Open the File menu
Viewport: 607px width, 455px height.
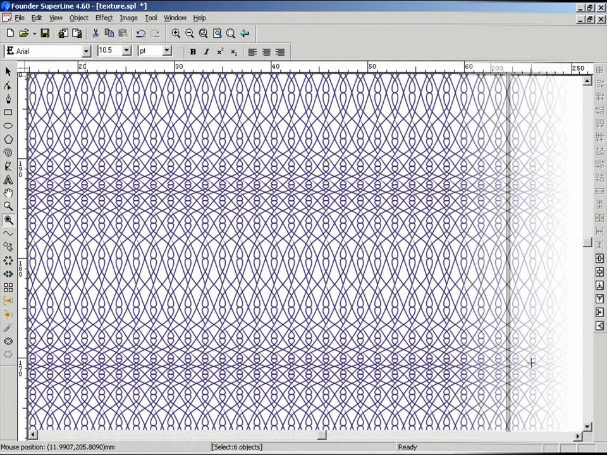(x=20, y=18)
